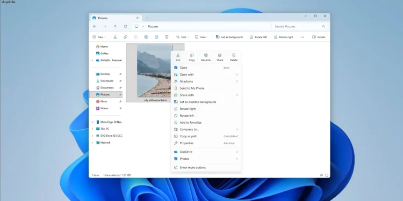Click Cut in the context menu
This screenshot has height=201, width=403.
pyautogui.click(x=178, y=57)
